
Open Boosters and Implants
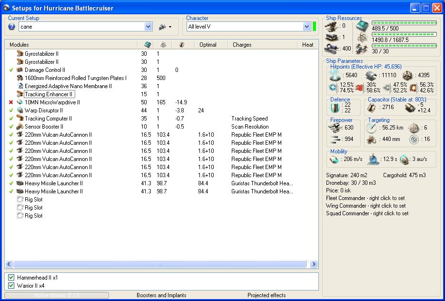pos(161,295)
